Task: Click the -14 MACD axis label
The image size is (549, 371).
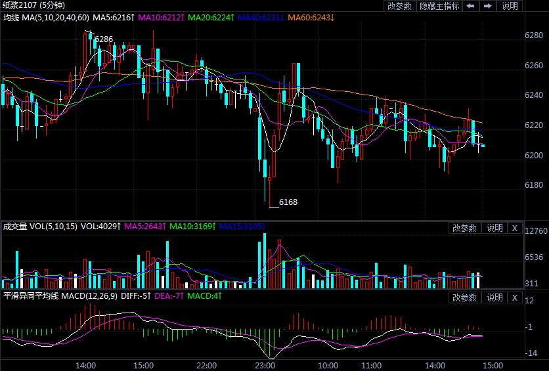Action: point(531,353)
